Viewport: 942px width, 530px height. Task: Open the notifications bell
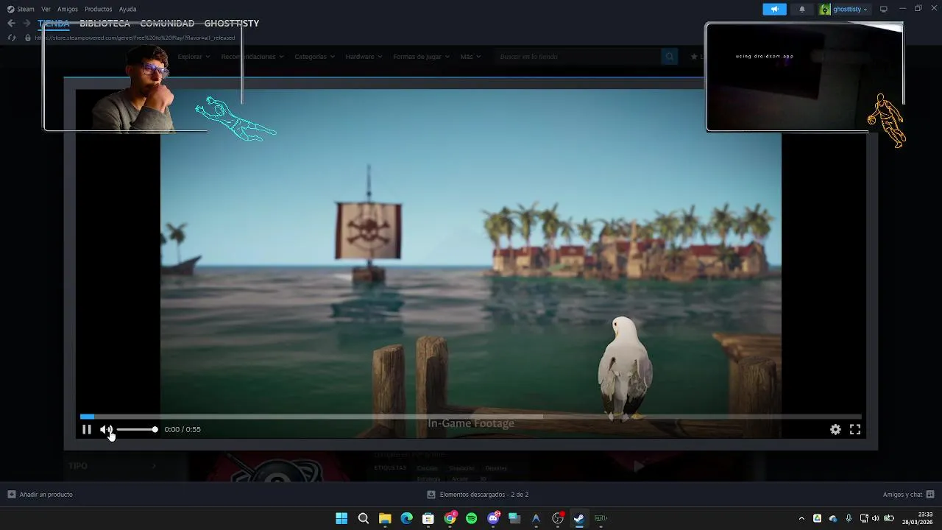(x=802, y=9)
